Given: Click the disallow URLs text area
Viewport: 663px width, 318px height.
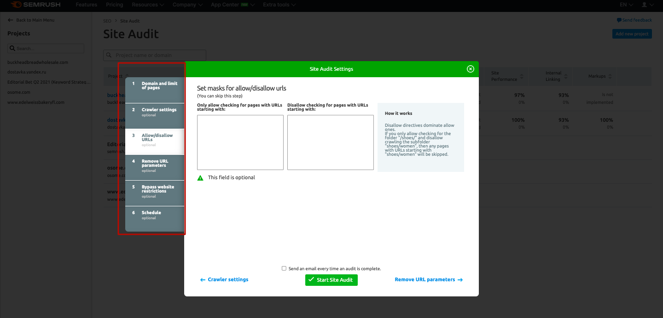Looking at the screenshot, I should [x=330, y=142].
